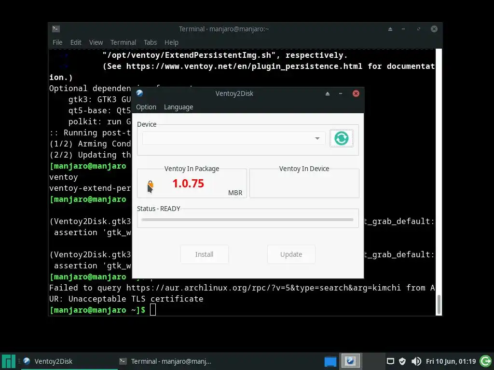Image resolution: width=494 pixels, height=370 pixels.
Task: Minimize the Terminal window
Action: [x=403, y=29]
